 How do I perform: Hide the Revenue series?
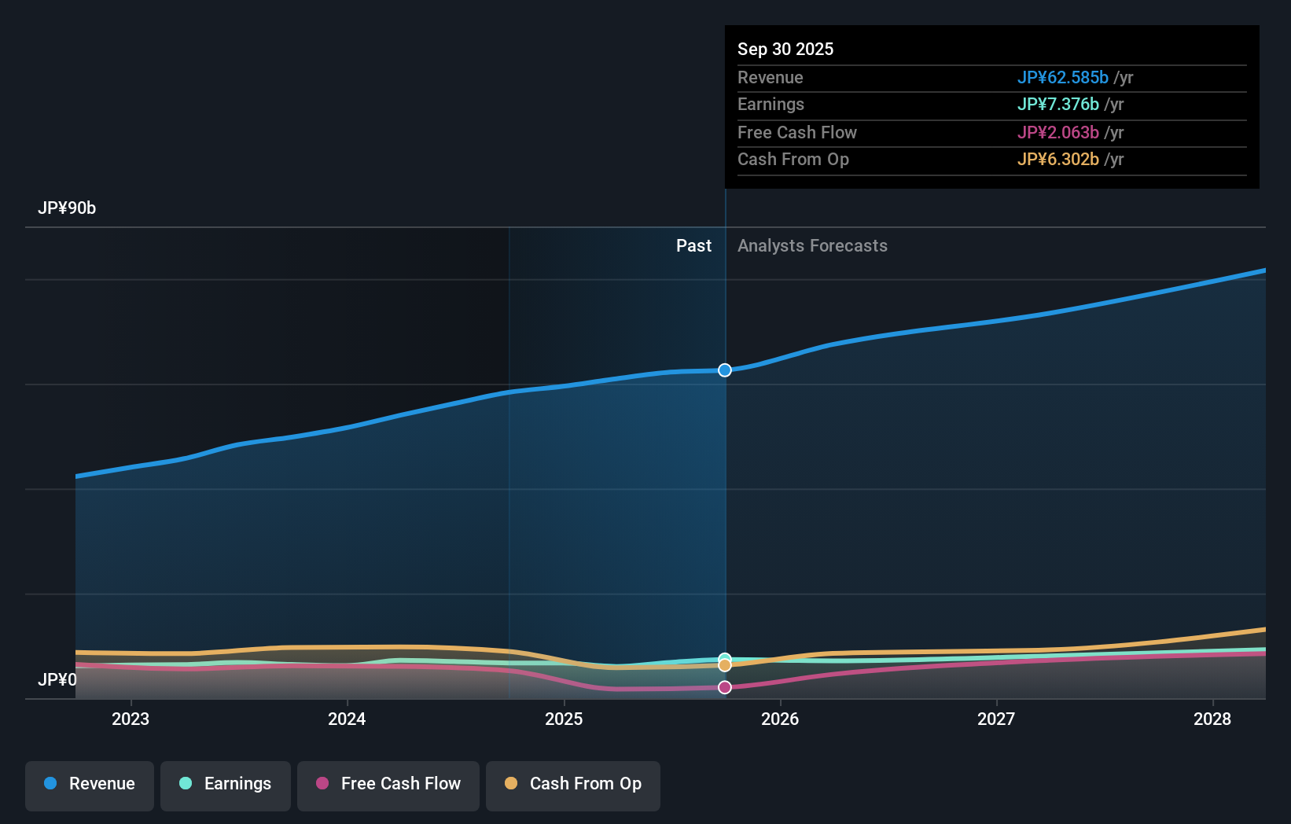(89, 785)
